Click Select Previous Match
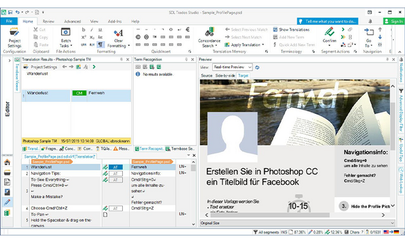 coord(246,30)
